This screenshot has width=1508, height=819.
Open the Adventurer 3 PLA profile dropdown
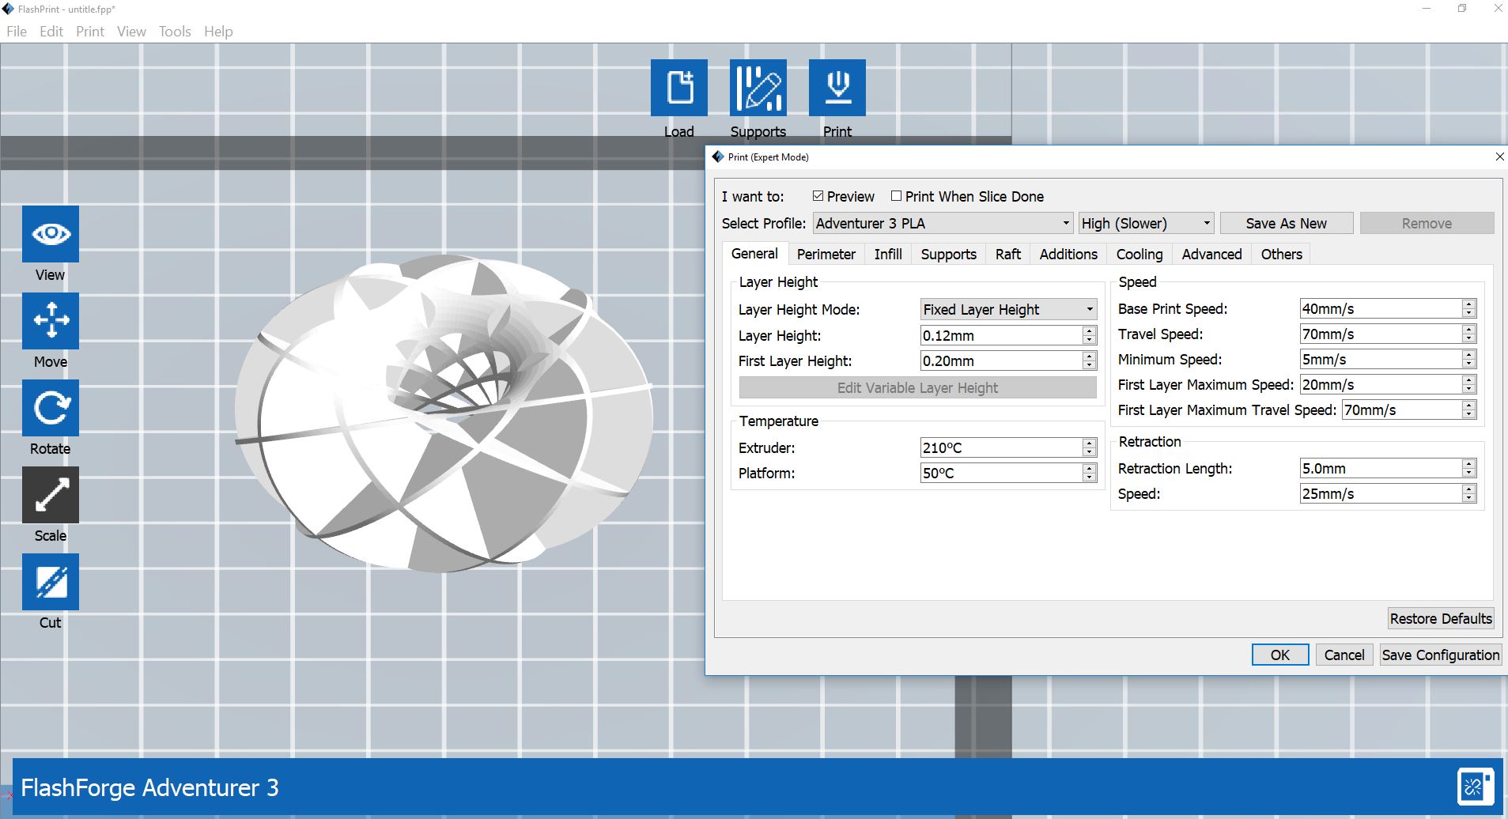pos(943,223)
